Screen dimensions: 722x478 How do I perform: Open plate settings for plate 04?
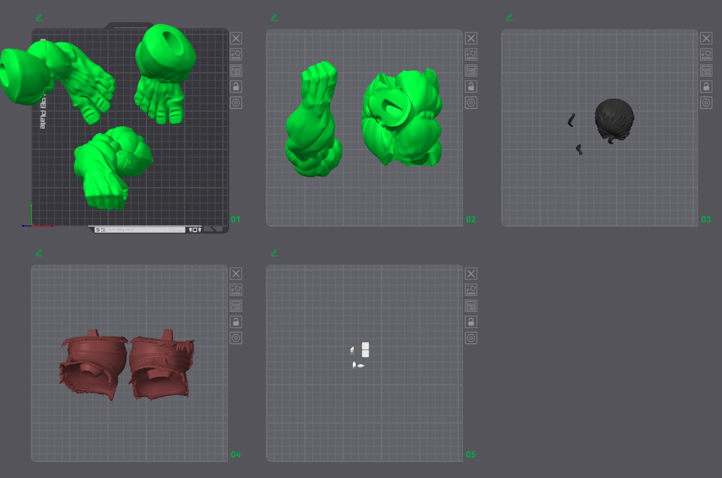point(236,338)
